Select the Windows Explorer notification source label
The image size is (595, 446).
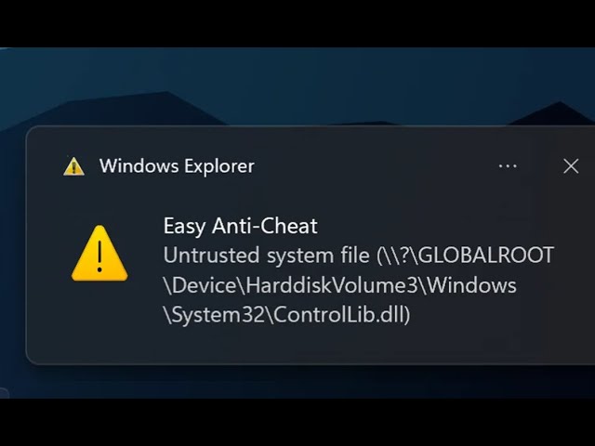pos(177,166)
